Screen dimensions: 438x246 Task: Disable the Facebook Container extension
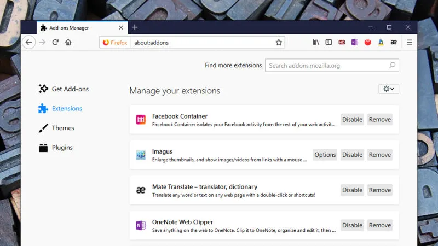click(352, 120)
